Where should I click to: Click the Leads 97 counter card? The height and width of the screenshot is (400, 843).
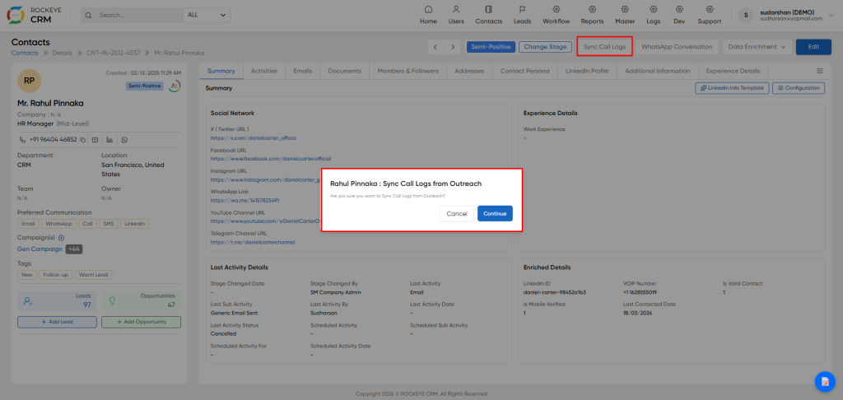coord(57,301)
